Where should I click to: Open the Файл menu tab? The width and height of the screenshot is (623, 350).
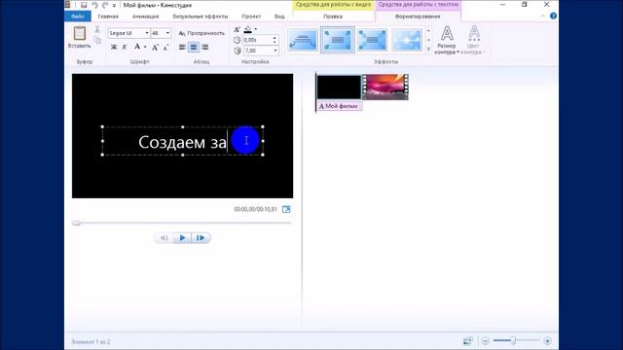[x=78, y=17]
